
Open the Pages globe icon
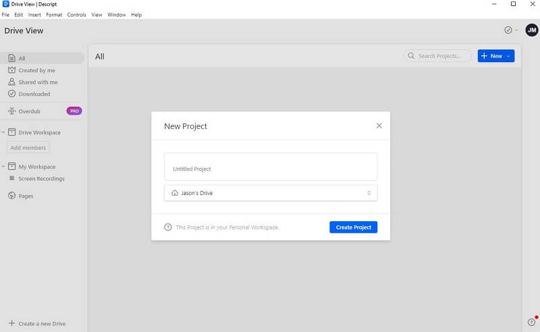pyautogui.click(x=11, y=196)
